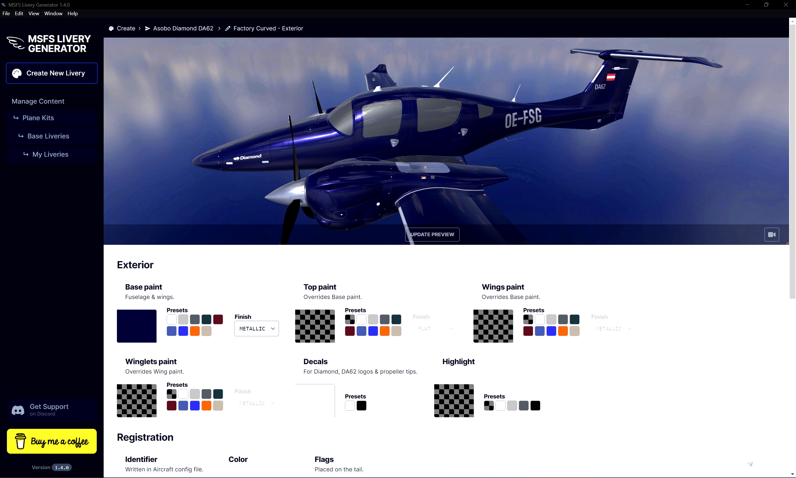Click the palette icon on Create New Livery

click(17, 73)
